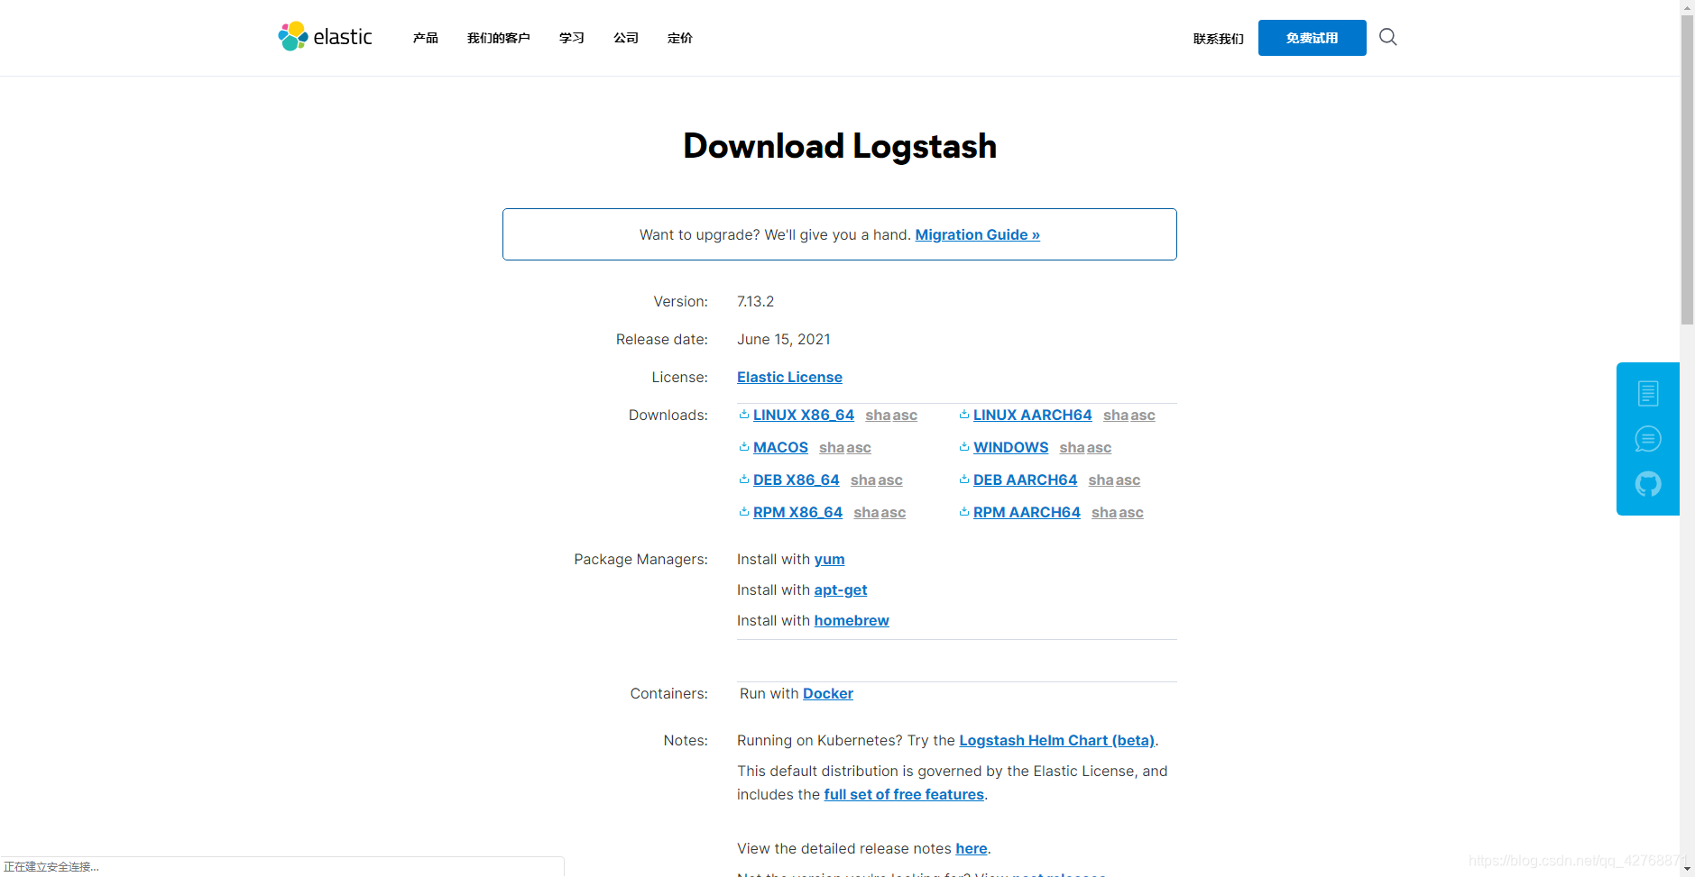Click download icon beside MACOS
The image size is (1695, 877).
coord(743,447)
